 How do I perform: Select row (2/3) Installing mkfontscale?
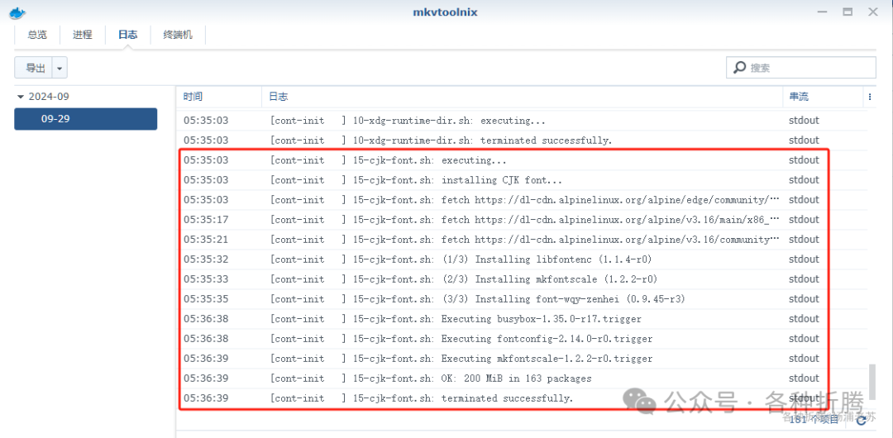pyautogui.click(x=522, y=279)
